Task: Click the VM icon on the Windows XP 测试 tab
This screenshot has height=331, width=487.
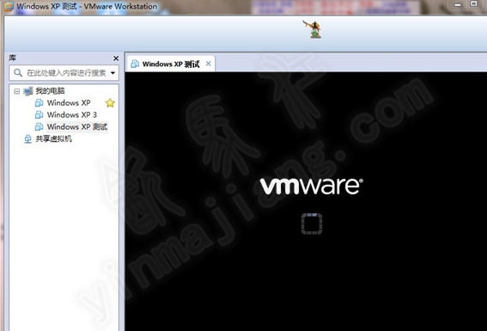Action: click(x=135, y=64)
